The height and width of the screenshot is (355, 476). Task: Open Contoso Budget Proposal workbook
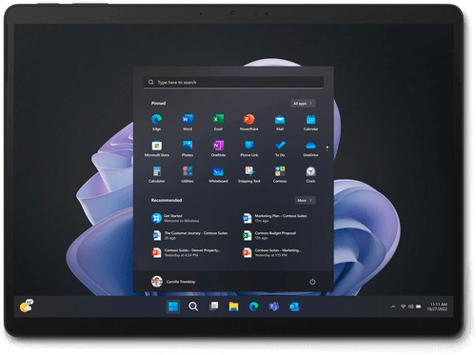[269, 235]
